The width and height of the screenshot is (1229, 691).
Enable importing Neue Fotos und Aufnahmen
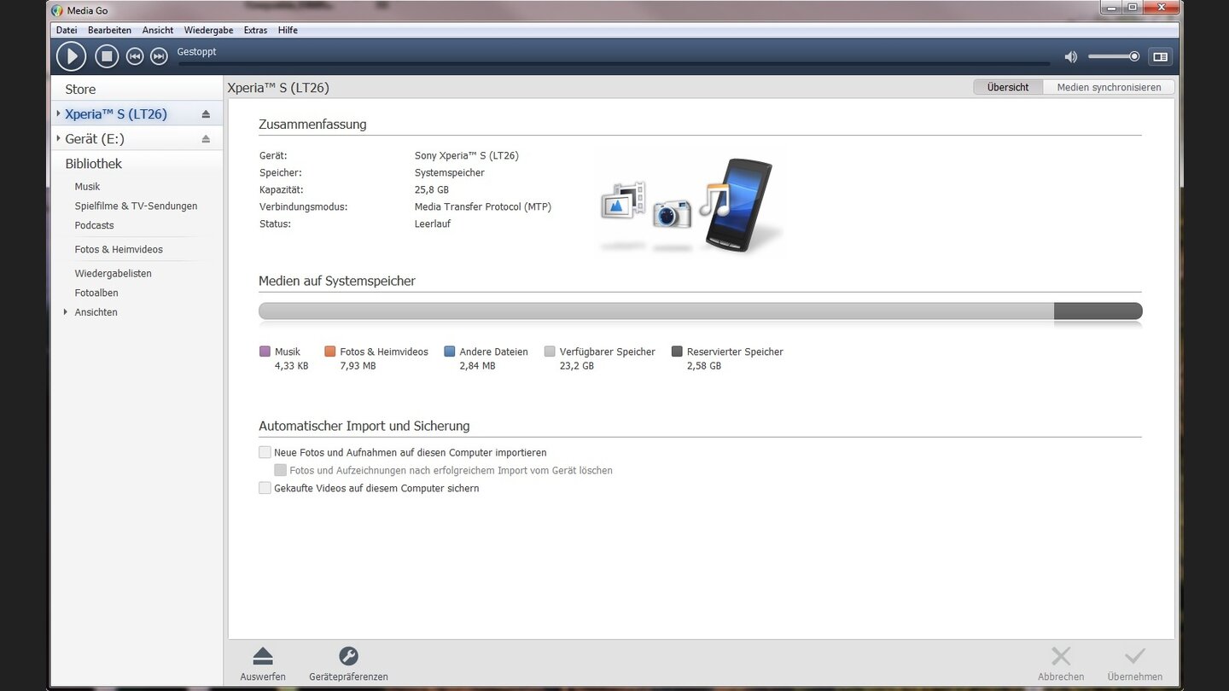pos(265,452)
